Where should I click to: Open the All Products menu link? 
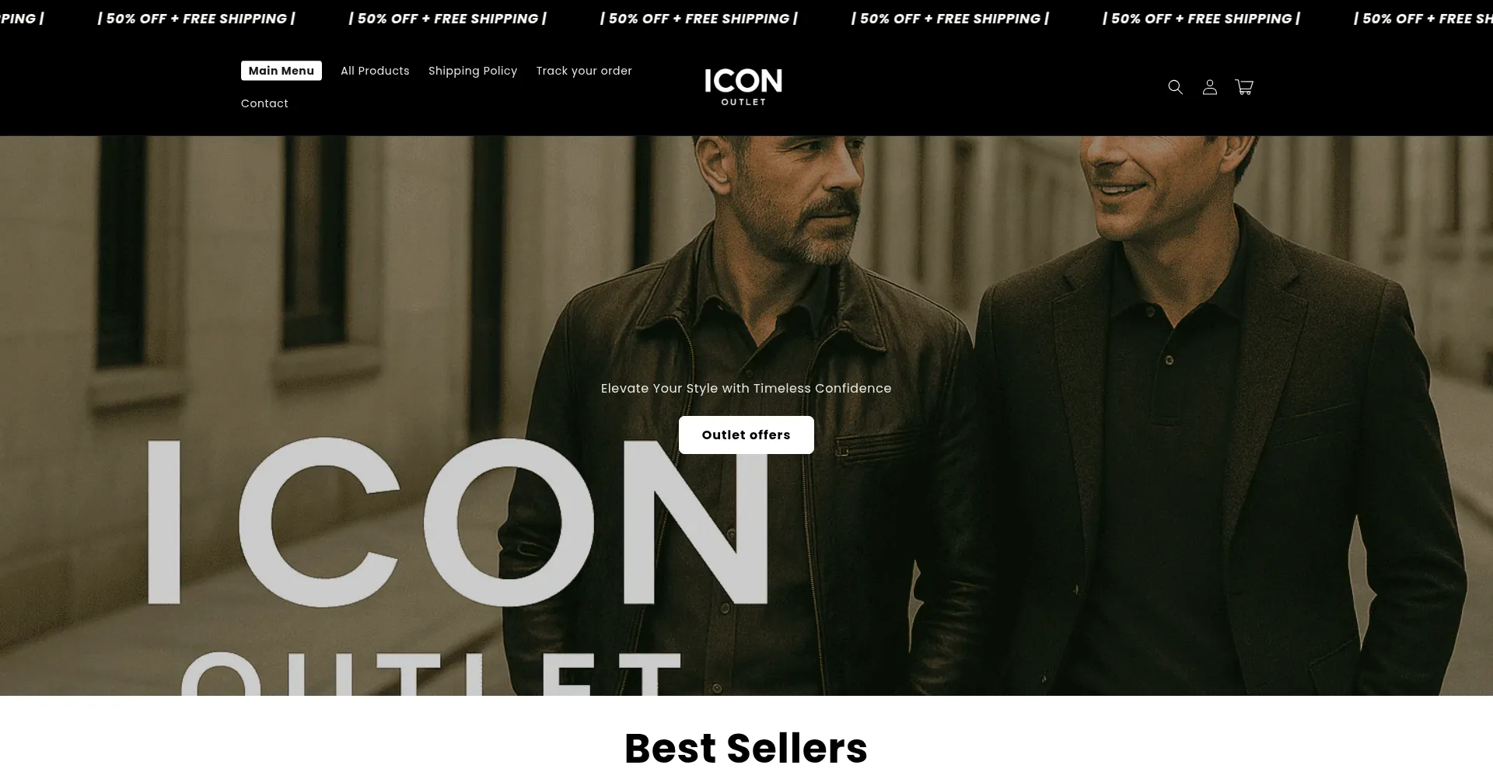(x=375, y=71)
